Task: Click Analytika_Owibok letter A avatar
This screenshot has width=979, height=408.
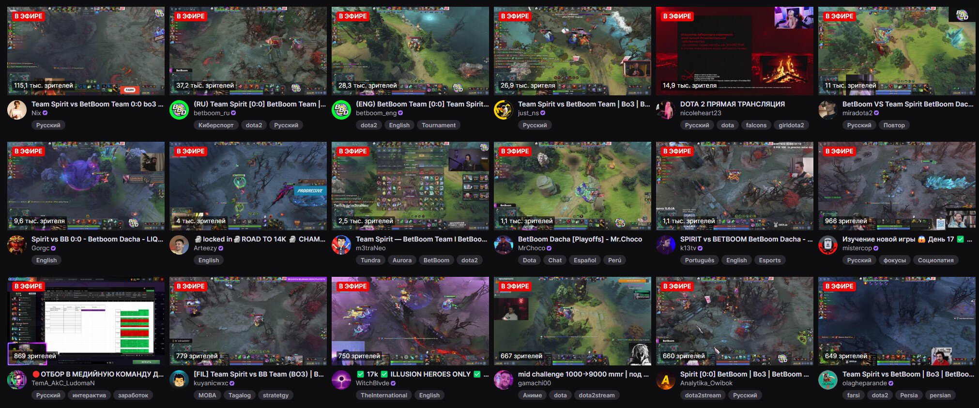Action: [666, 380]
